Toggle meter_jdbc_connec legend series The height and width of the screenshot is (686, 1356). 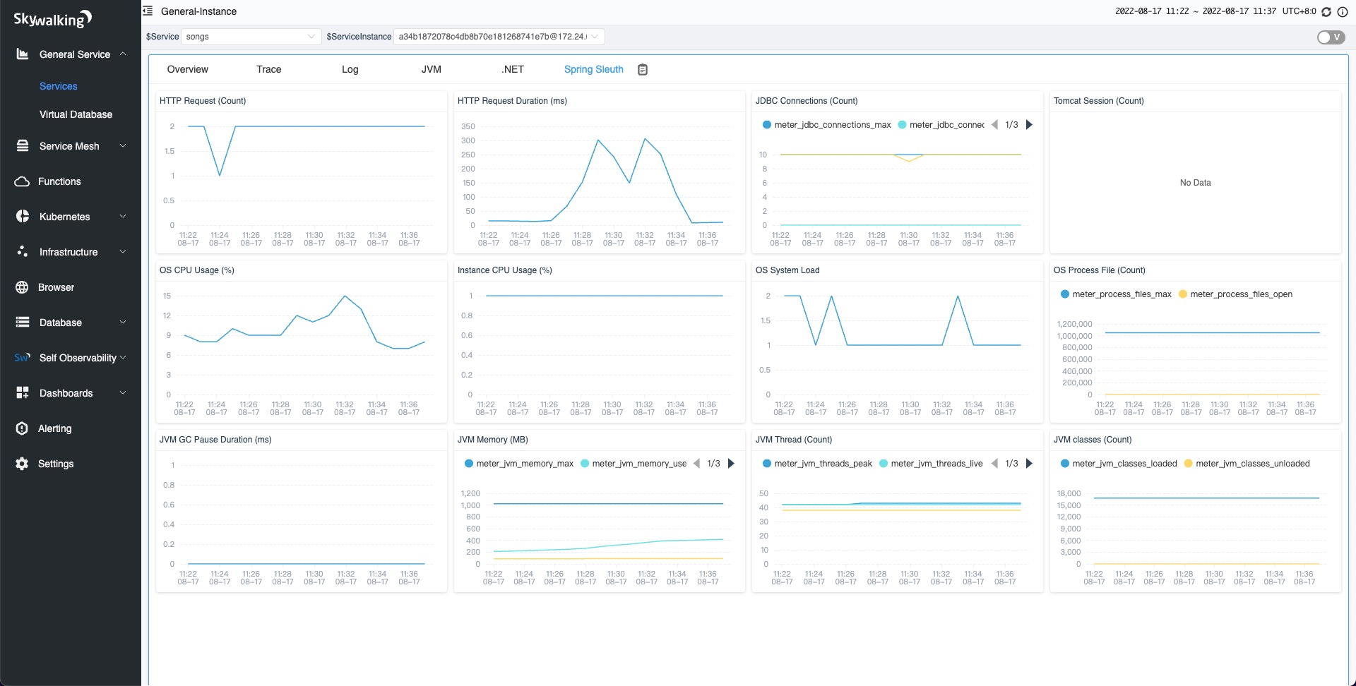tap(941, 125)
